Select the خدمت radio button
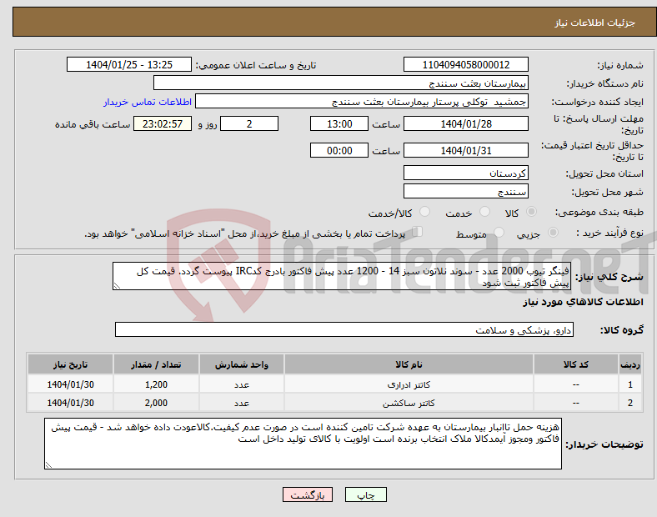The image size is (657, 517). pos(484,212)
